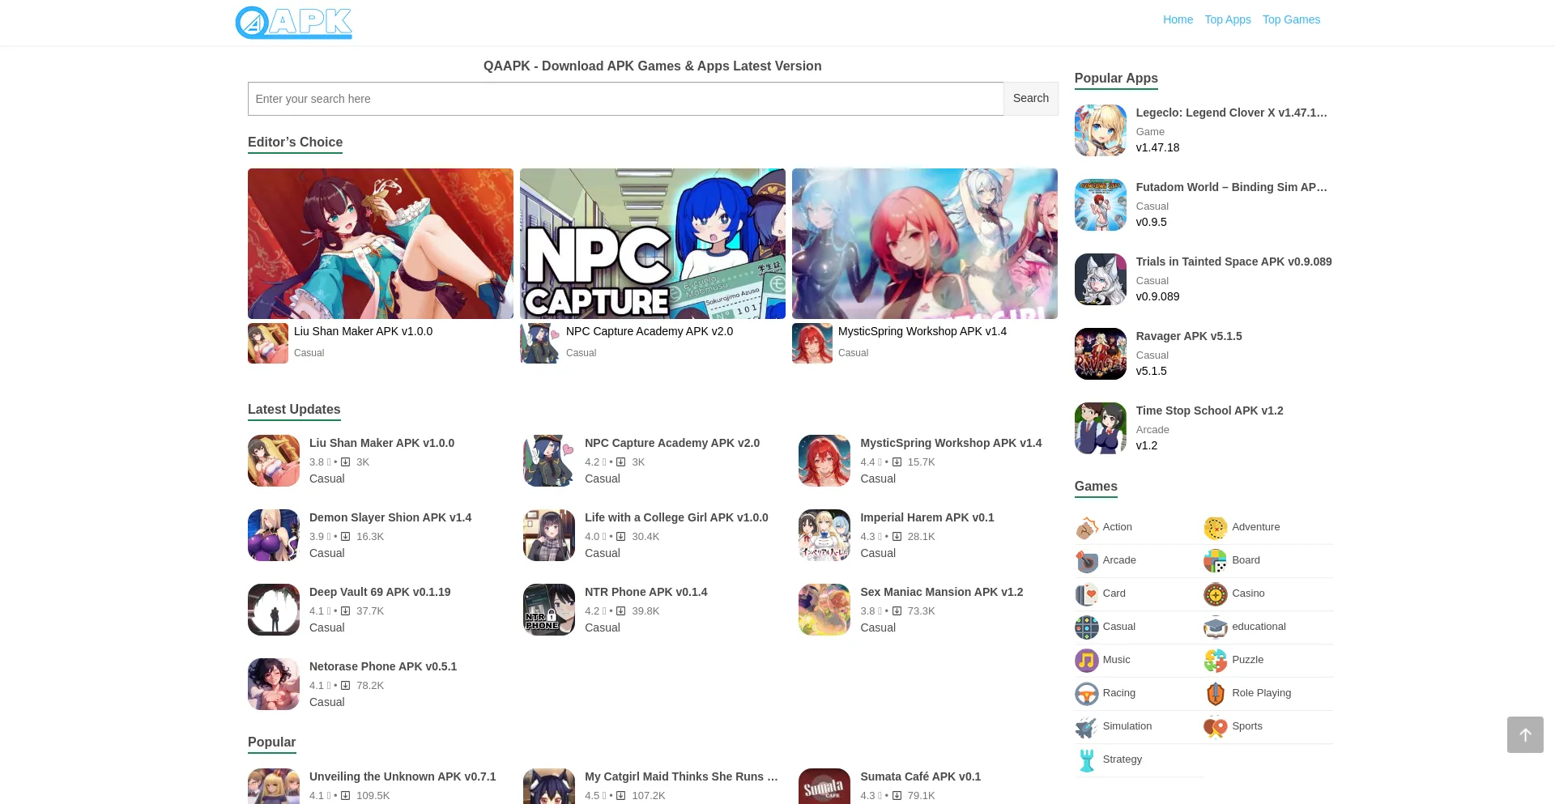This screenshot has width=1555, height=804.
Task: Open Unveiling the Unknown APK v0.7.1 link
Action: click(403, 776)
